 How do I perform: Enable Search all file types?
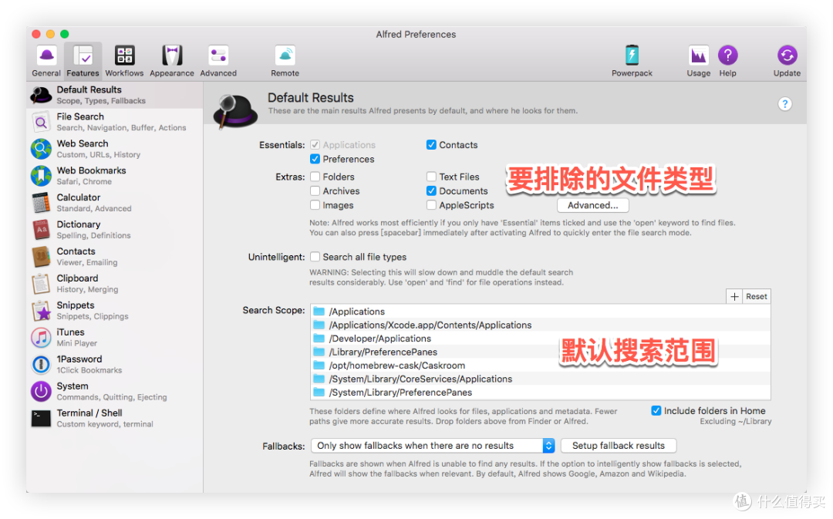[315, 257]
